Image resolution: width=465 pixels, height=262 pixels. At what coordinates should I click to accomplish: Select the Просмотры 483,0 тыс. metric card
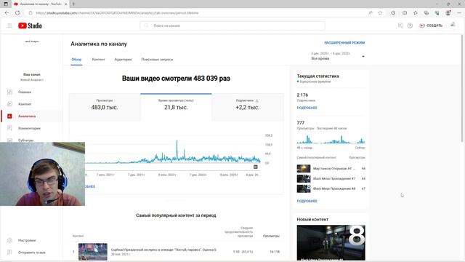tap(105, 107)
